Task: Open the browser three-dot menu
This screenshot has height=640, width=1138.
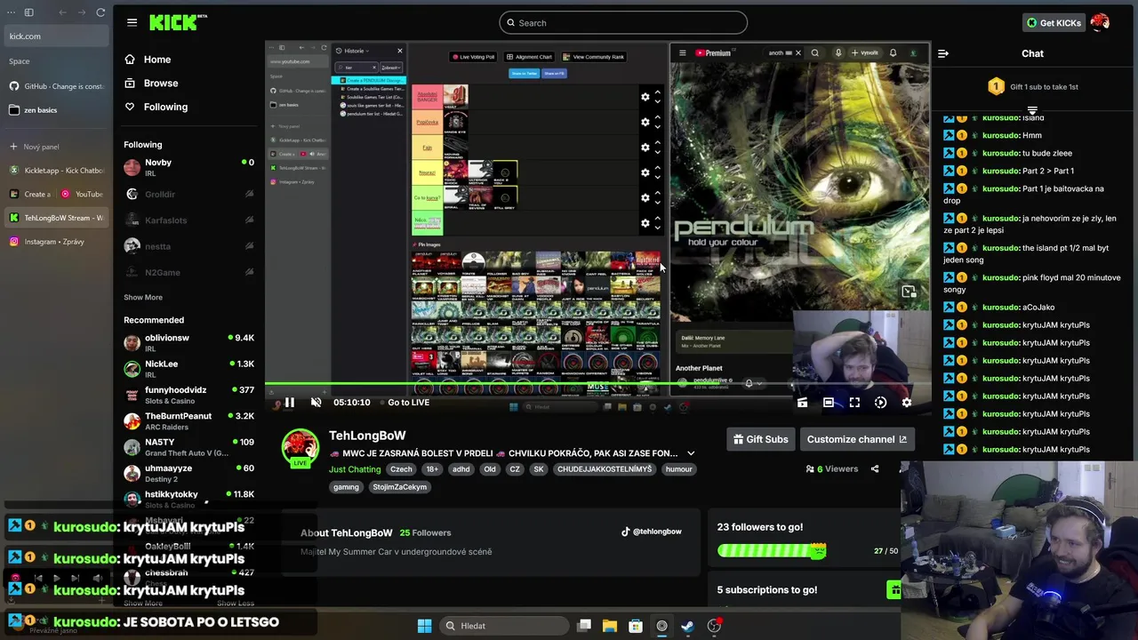Action: click(x=10, y=12)
